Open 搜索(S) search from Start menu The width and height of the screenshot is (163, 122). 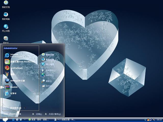(x=47, y=81)
